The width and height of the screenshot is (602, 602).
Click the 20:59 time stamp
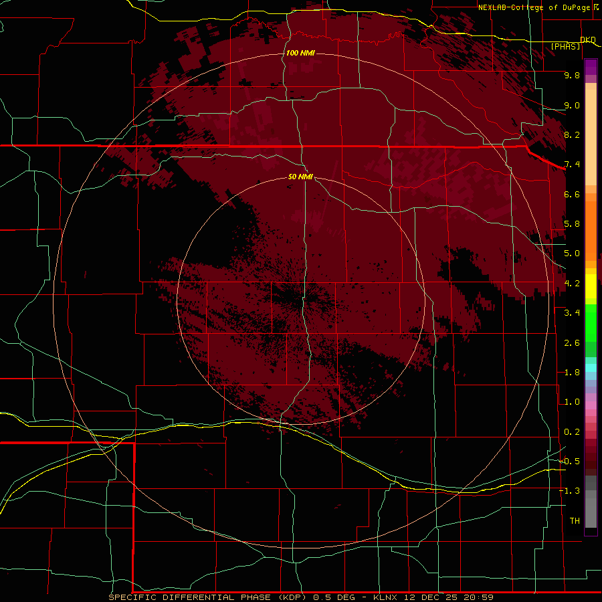pyautogui.click(x=478, y=597)
